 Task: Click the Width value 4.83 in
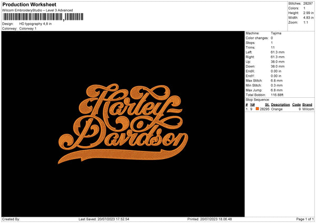pyautogui.click(x=309, y=18)
